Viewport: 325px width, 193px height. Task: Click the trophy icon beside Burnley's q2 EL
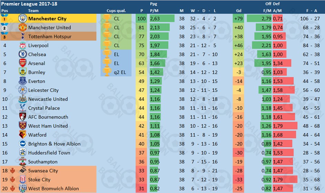pos(107,72)
